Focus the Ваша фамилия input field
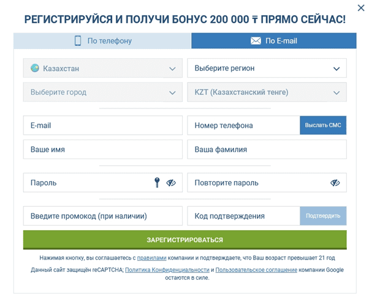This screenshot has width=369, height=306. 267,149
